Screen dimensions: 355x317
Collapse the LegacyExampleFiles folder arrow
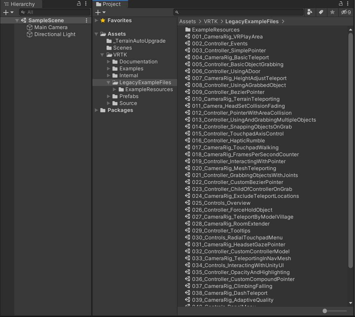point(108,83)
